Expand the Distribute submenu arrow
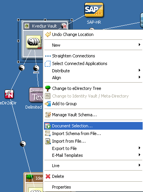 click(140, 70)
